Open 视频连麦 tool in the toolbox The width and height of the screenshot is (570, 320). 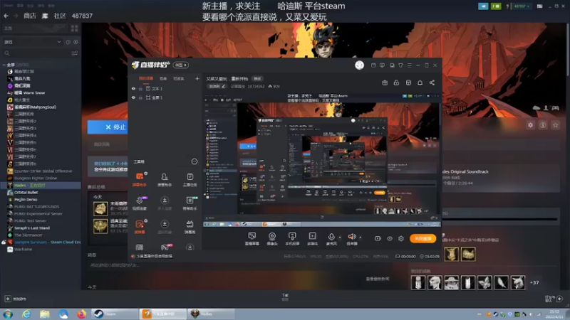(140, 203)
